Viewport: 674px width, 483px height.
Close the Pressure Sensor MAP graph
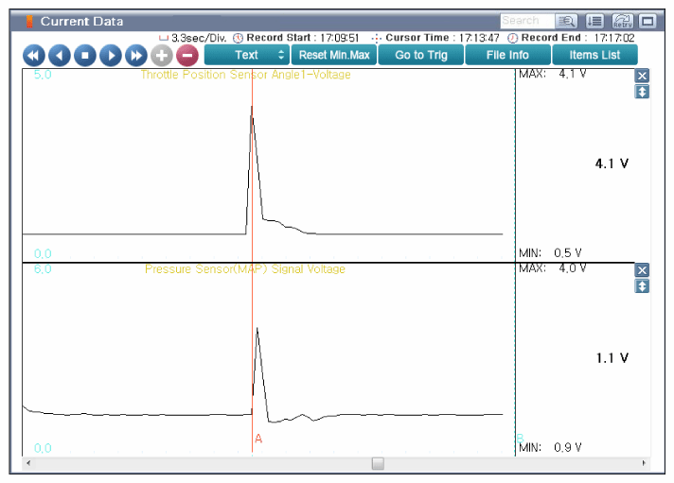tap(642, 270)
